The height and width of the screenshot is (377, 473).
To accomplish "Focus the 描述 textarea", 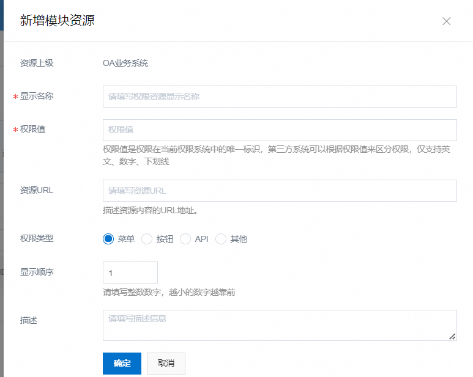I will pyautogui.click(x=280, y=324).
